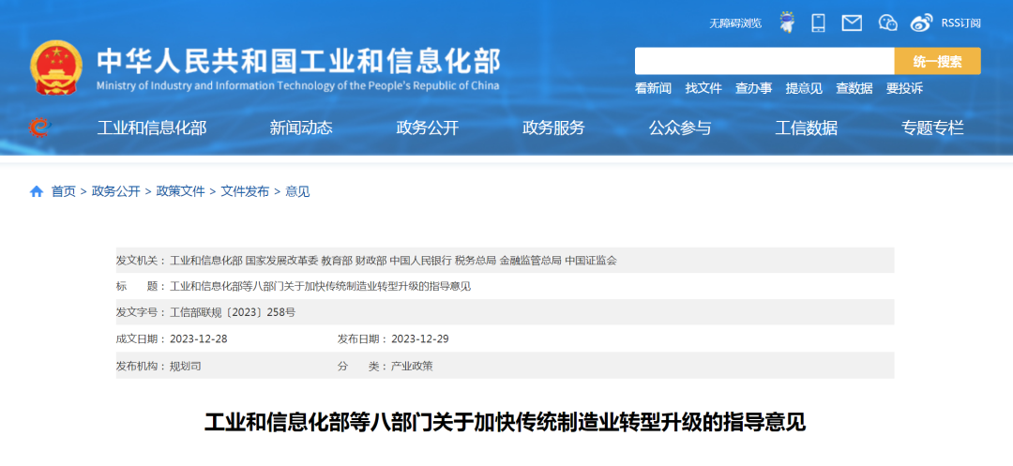Go to 政策文件 in breadcrumb
This screenshot has width=1013, height=466.
180,191
